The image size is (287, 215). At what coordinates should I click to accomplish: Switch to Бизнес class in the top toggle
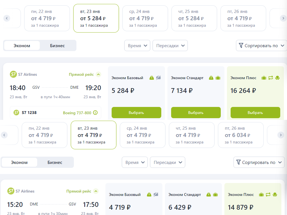tap(57, 45)
